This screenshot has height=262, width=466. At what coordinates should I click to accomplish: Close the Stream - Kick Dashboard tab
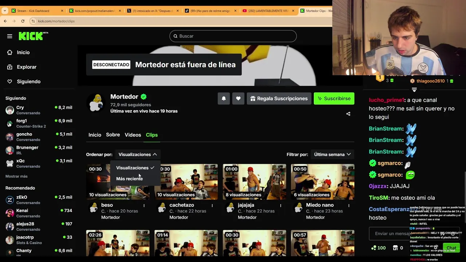click(62, 11)
